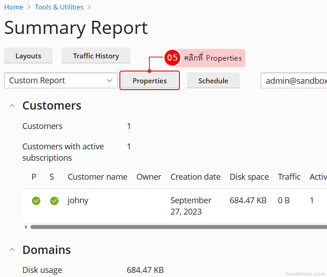Go to Home breadcrumb link
327x277 pixels.
tap(14, 7)
